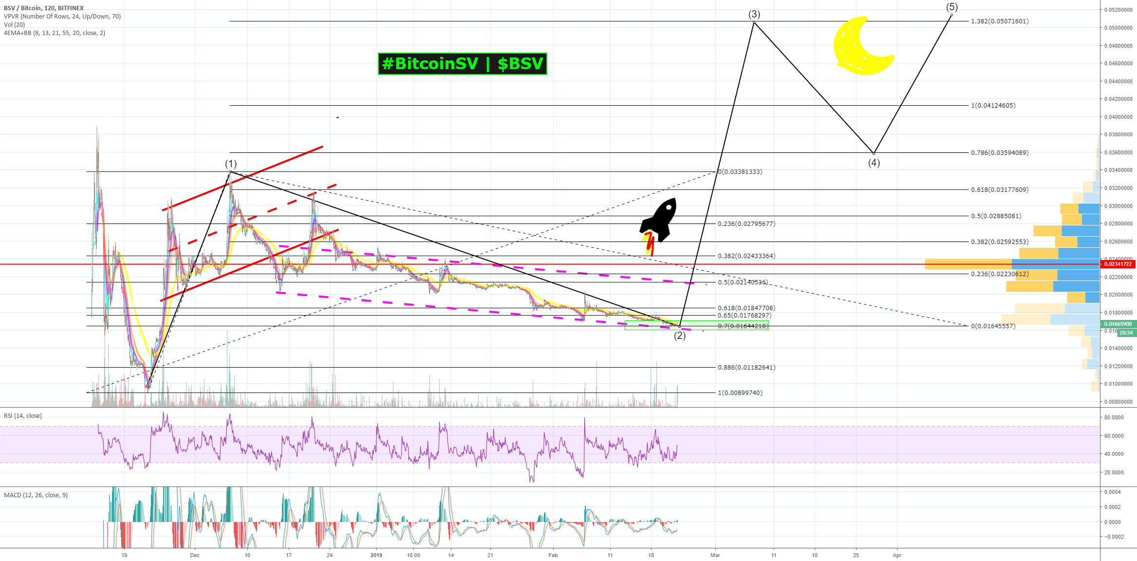Click the red 0.02341722 price label

click(1118, 264)
